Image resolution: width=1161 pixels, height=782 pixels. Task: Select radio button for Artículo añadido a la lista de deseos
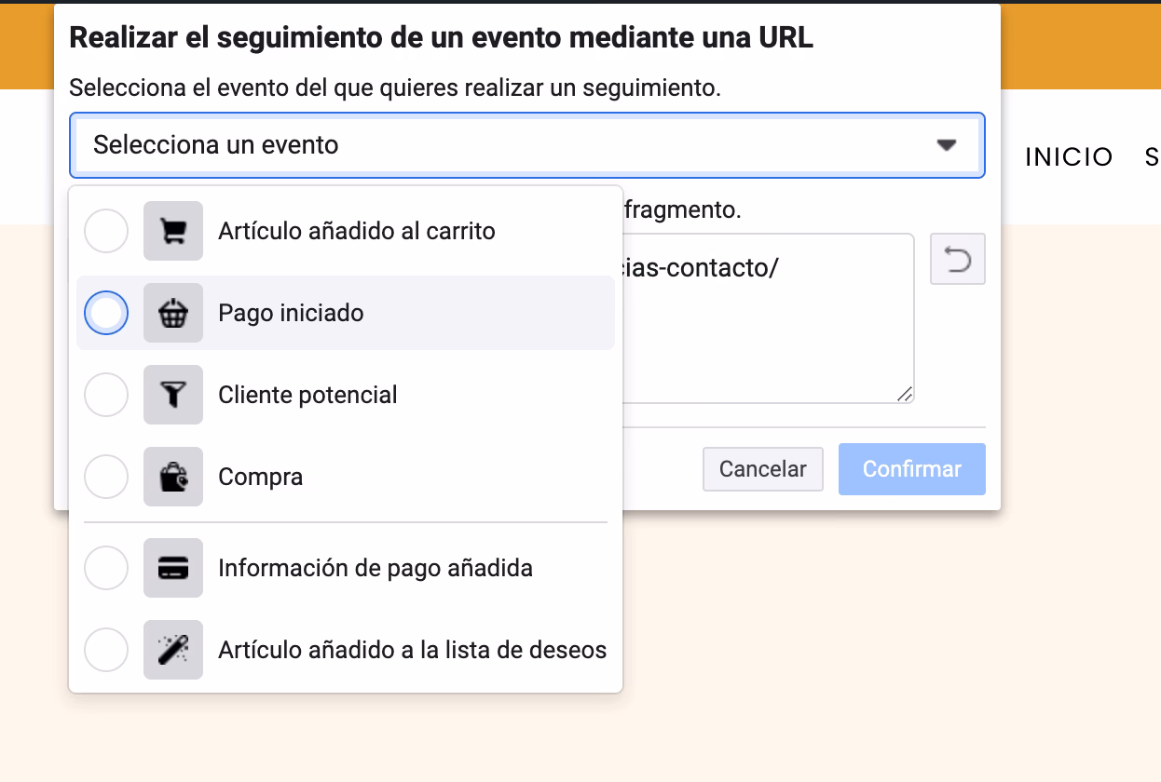[106, 650]
